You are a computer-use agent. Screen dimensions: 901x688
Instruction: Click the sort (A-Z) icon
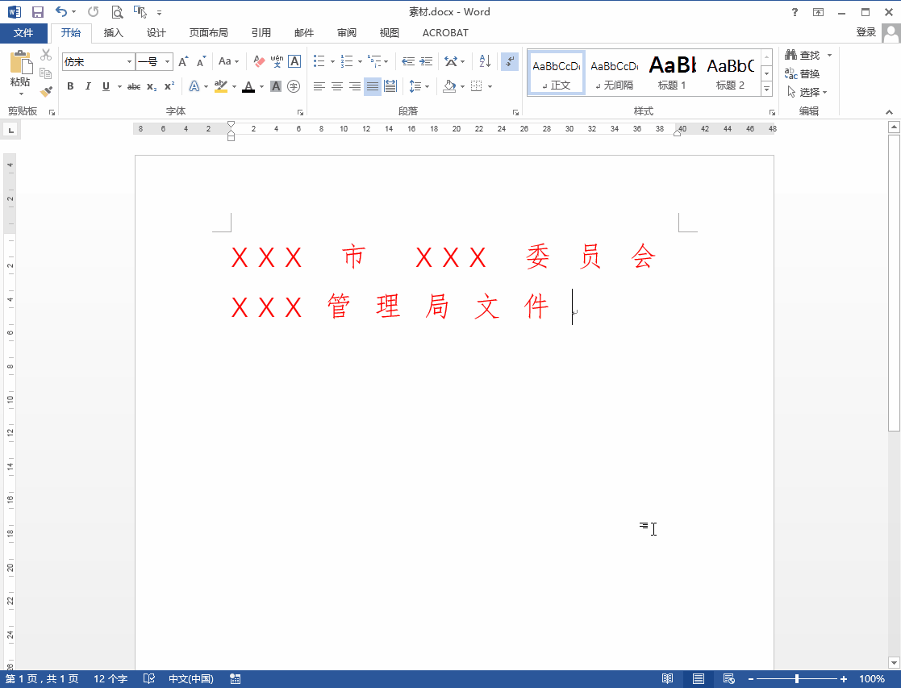tap(485, 61)
